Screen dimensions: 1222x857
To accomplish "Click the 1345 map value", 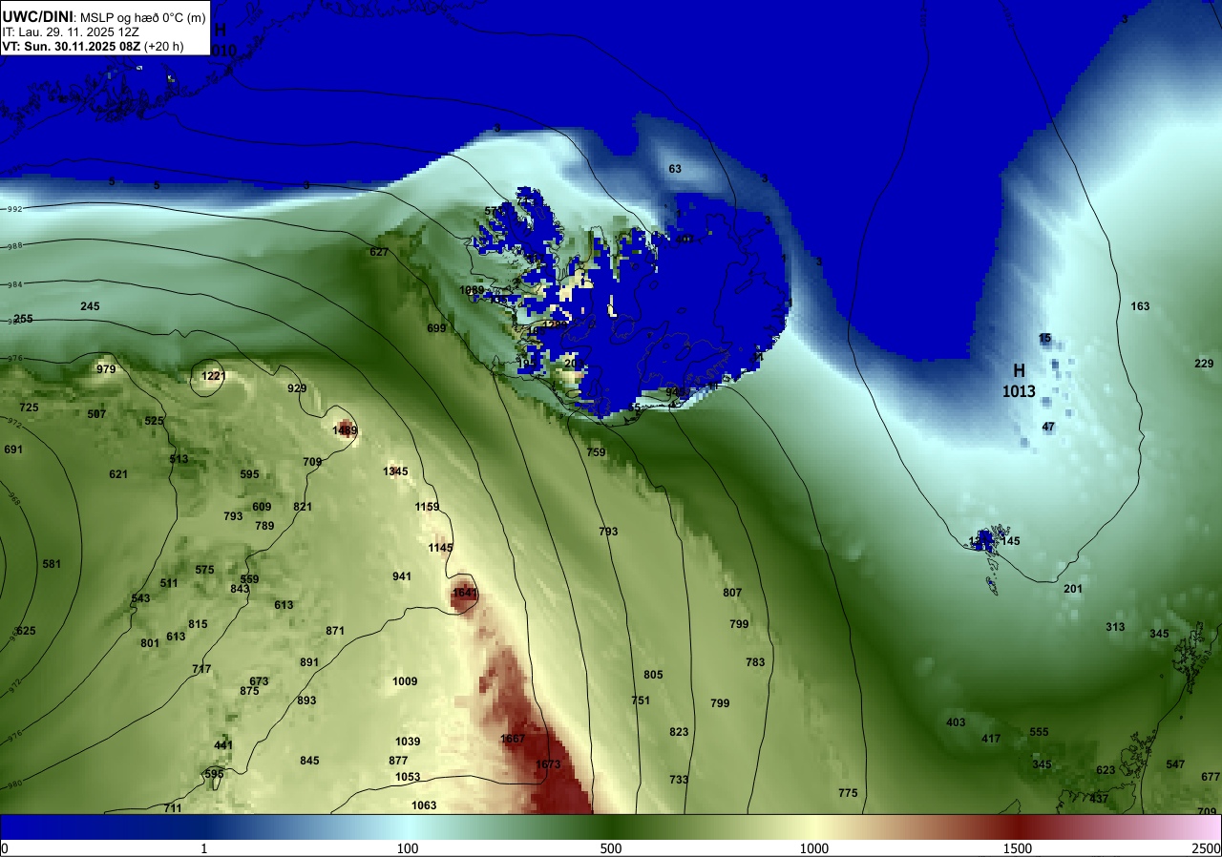I will [395, 471].
